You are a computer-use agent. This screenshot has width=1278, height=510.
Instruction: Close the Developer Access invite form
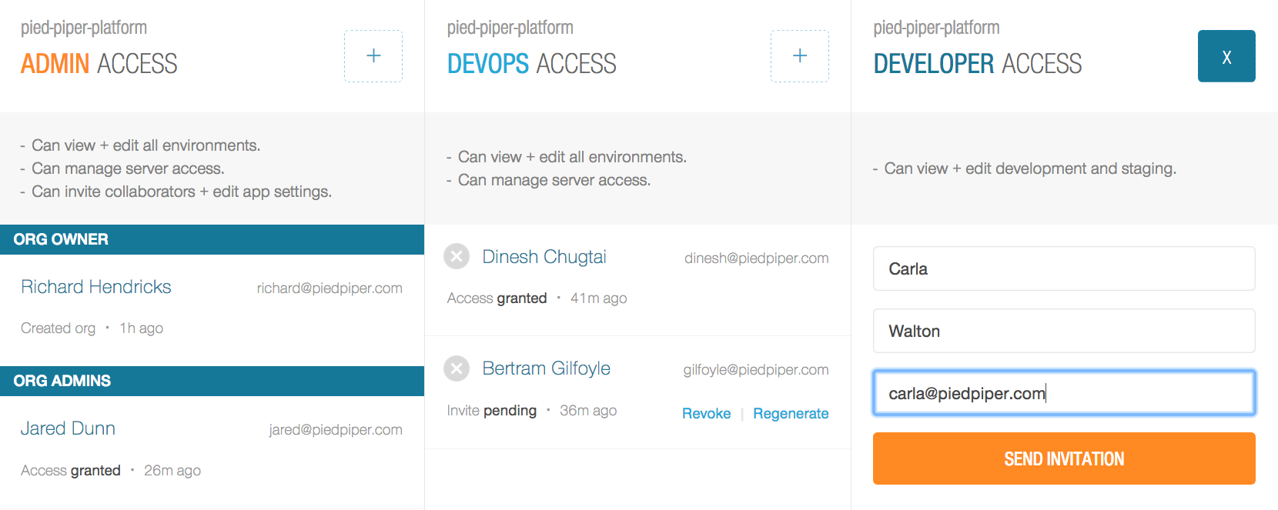[1226, 56]
